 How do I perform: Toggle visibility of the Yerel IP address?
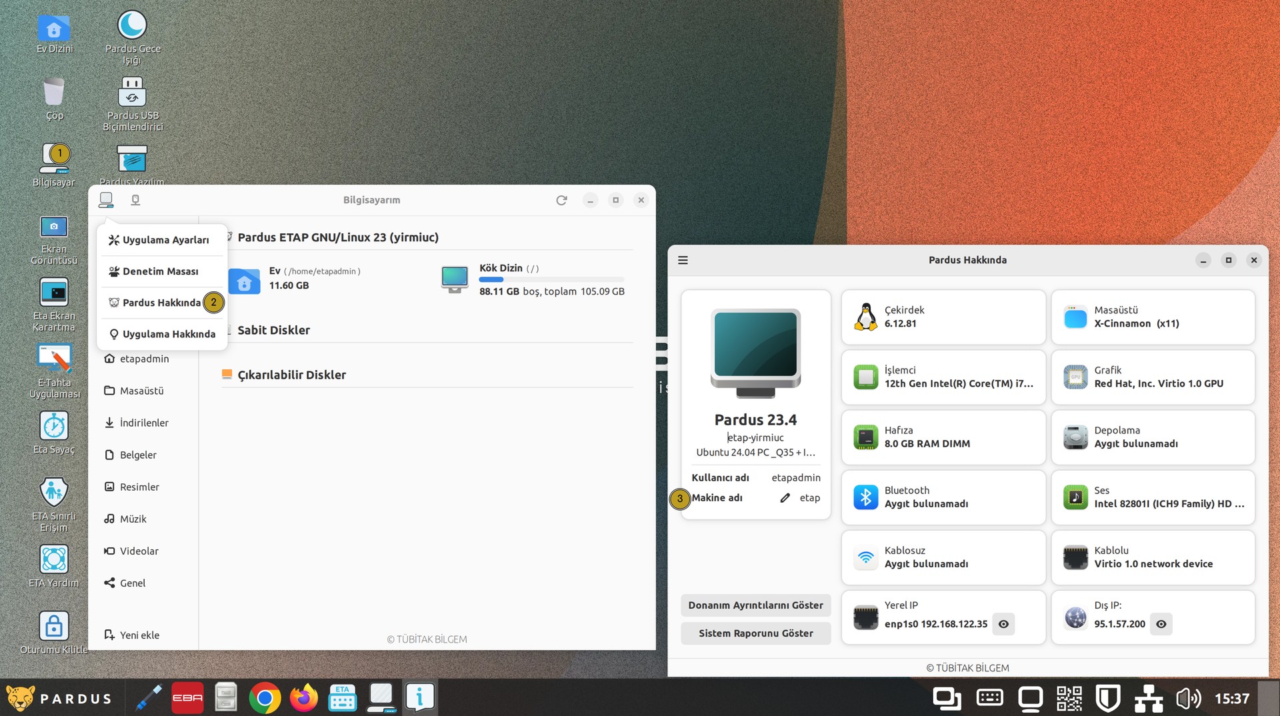(x=1003, y=624)
